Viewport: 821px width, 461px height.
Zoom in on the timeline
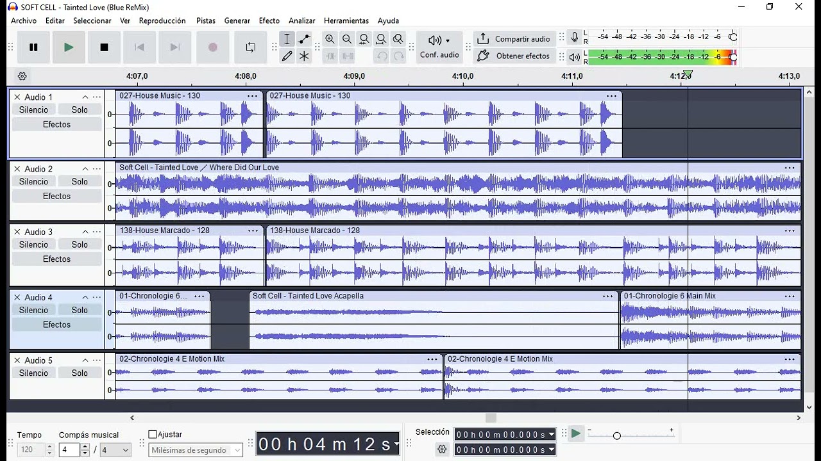[x=330, y=39]
